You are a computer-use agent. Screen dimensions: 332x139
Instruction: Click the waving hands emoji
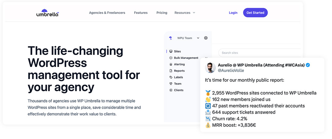(x=208, y=99)
